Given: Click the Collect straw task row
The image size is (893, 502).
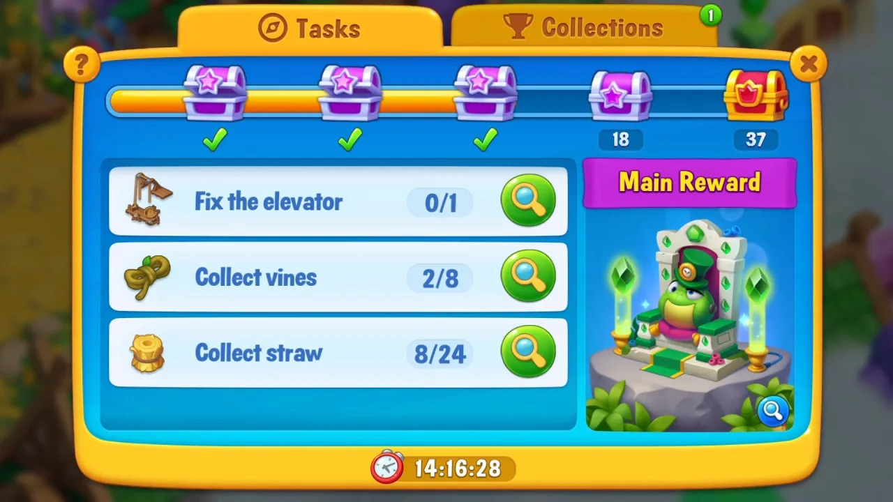Looking at the screenshot, I should 338,353.
